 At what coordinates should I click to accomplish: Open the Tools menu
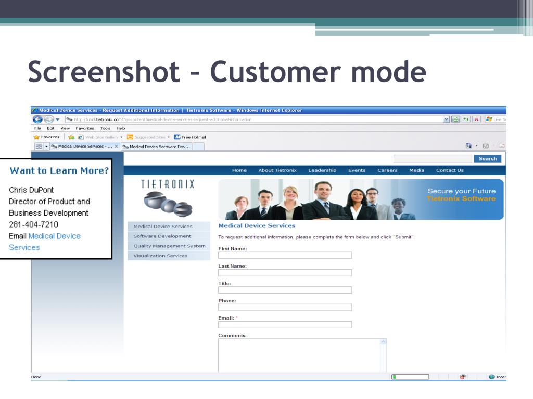point(105,128)
